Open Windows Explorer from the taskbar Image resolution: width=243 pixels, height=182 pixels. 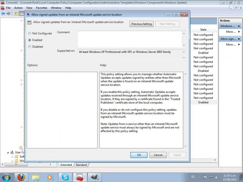[36, 177]
